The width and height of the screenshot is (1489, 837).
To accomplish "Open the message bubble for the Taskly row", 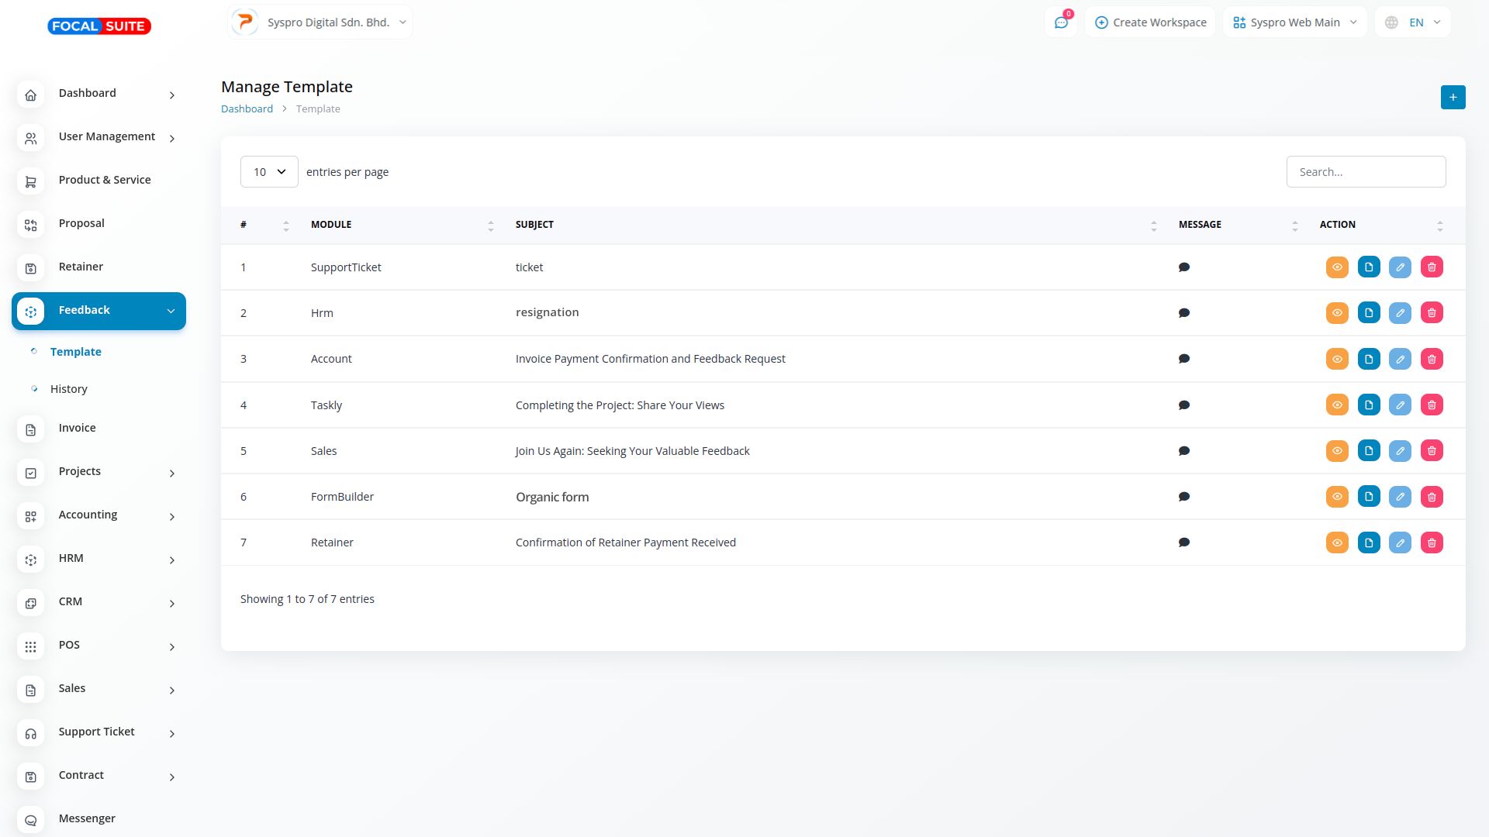I will (x=1184, y=405).
